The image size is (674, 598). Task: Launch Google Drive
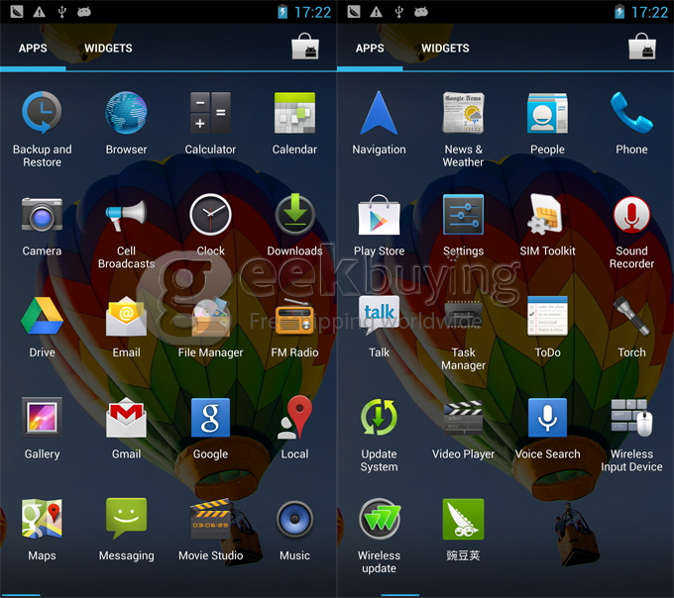(42, 316)
